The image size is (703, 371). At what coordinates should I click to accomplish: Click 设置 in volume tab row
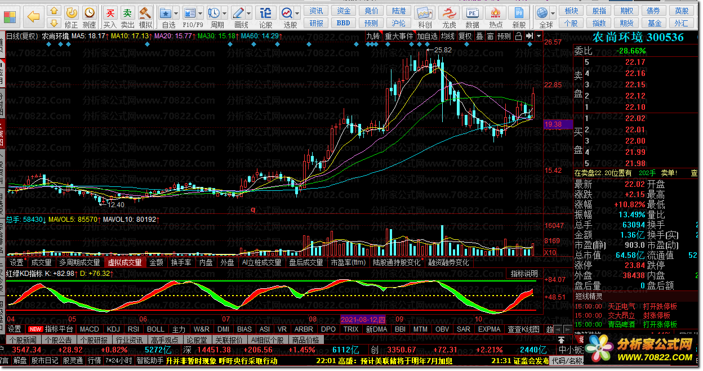click(17, 262)
